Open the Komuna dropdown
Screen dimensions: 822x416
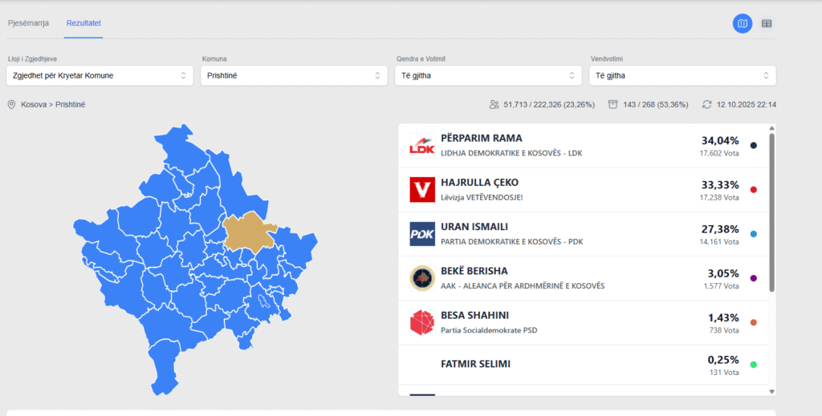(x=295, y=75)
